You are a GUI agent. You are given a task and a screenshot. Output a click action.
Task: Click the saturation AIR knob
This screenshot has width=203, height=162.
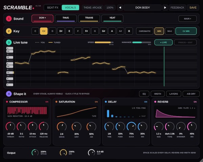point(91,127)
